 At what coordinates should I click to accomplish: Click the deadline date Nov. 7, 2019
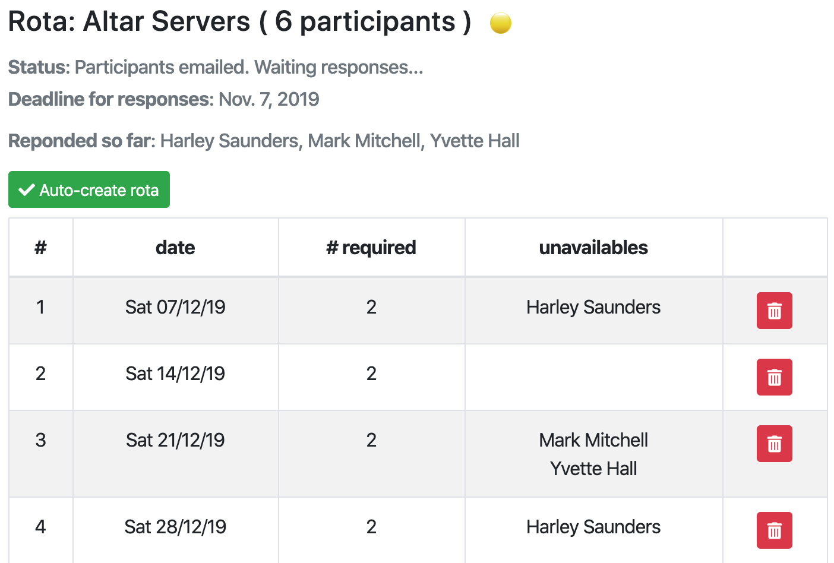268,99
